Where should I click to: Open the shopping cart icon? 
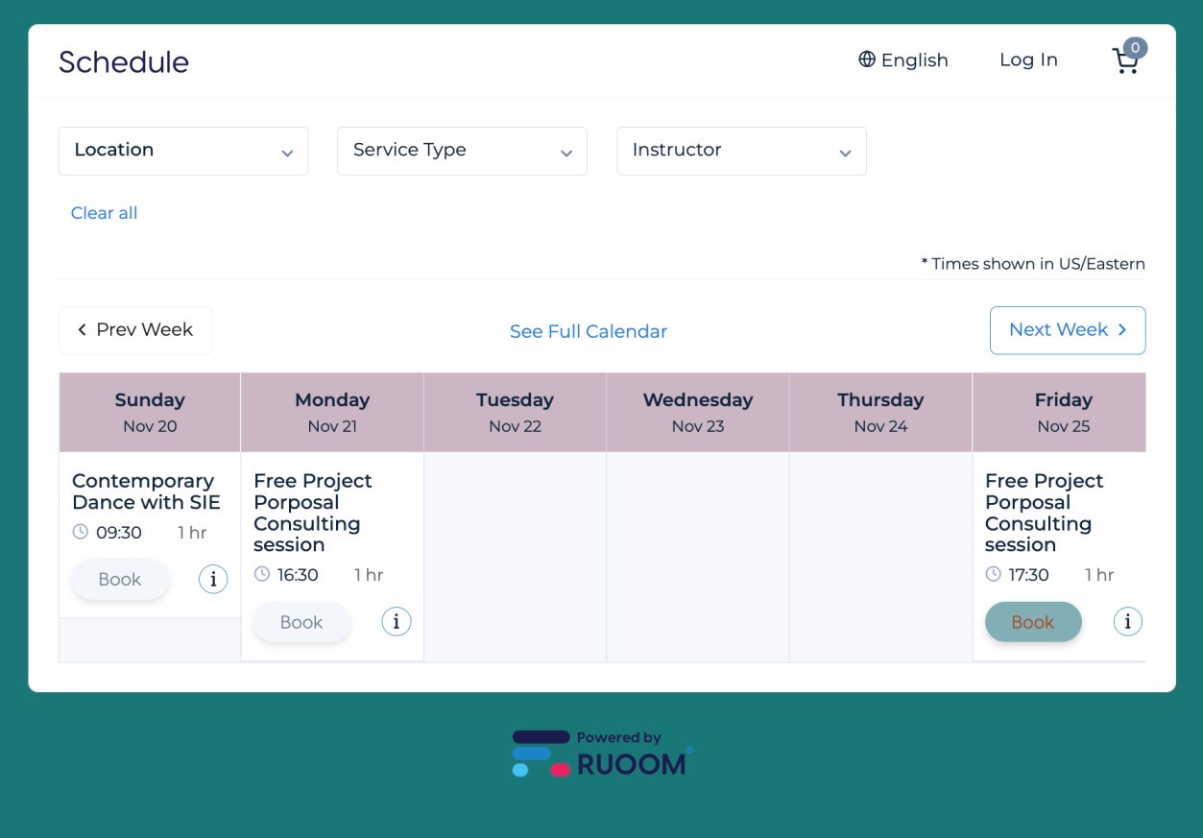click(1125, 60)
